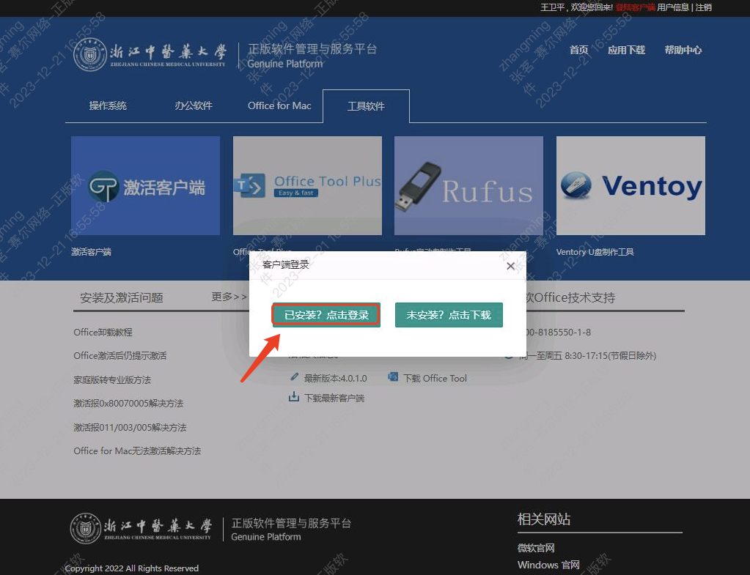Click the 已安装？点击登录 button

[326, 315]
